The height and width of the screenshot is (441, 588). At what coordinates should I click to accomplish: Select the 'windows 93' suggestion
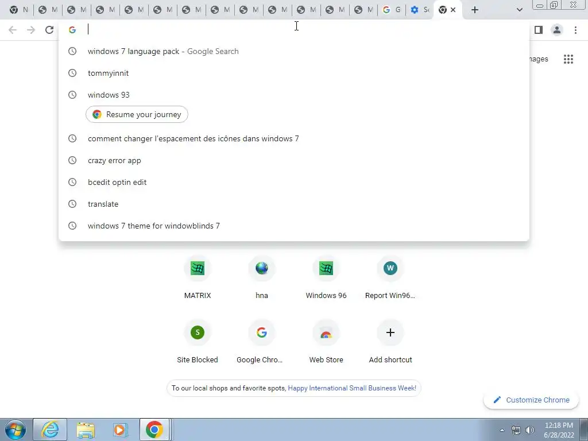click(294, 95)
